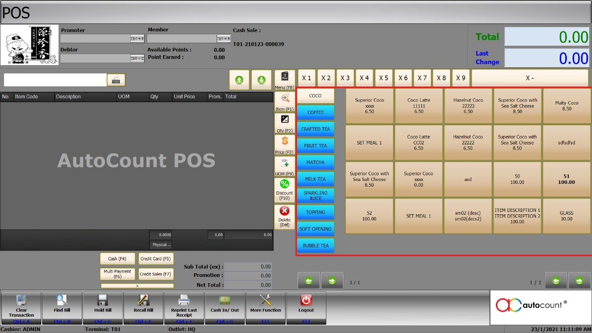The width and height of the screenshot is (592, 333).
Task: Click the Discount (F10) percent icon
Action: [285, 184]
